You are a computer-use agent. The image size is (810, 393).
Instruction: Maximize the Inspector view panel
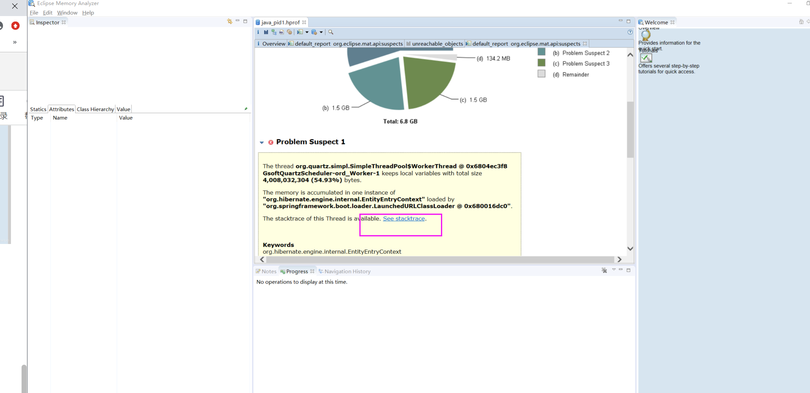click(245, 21)
